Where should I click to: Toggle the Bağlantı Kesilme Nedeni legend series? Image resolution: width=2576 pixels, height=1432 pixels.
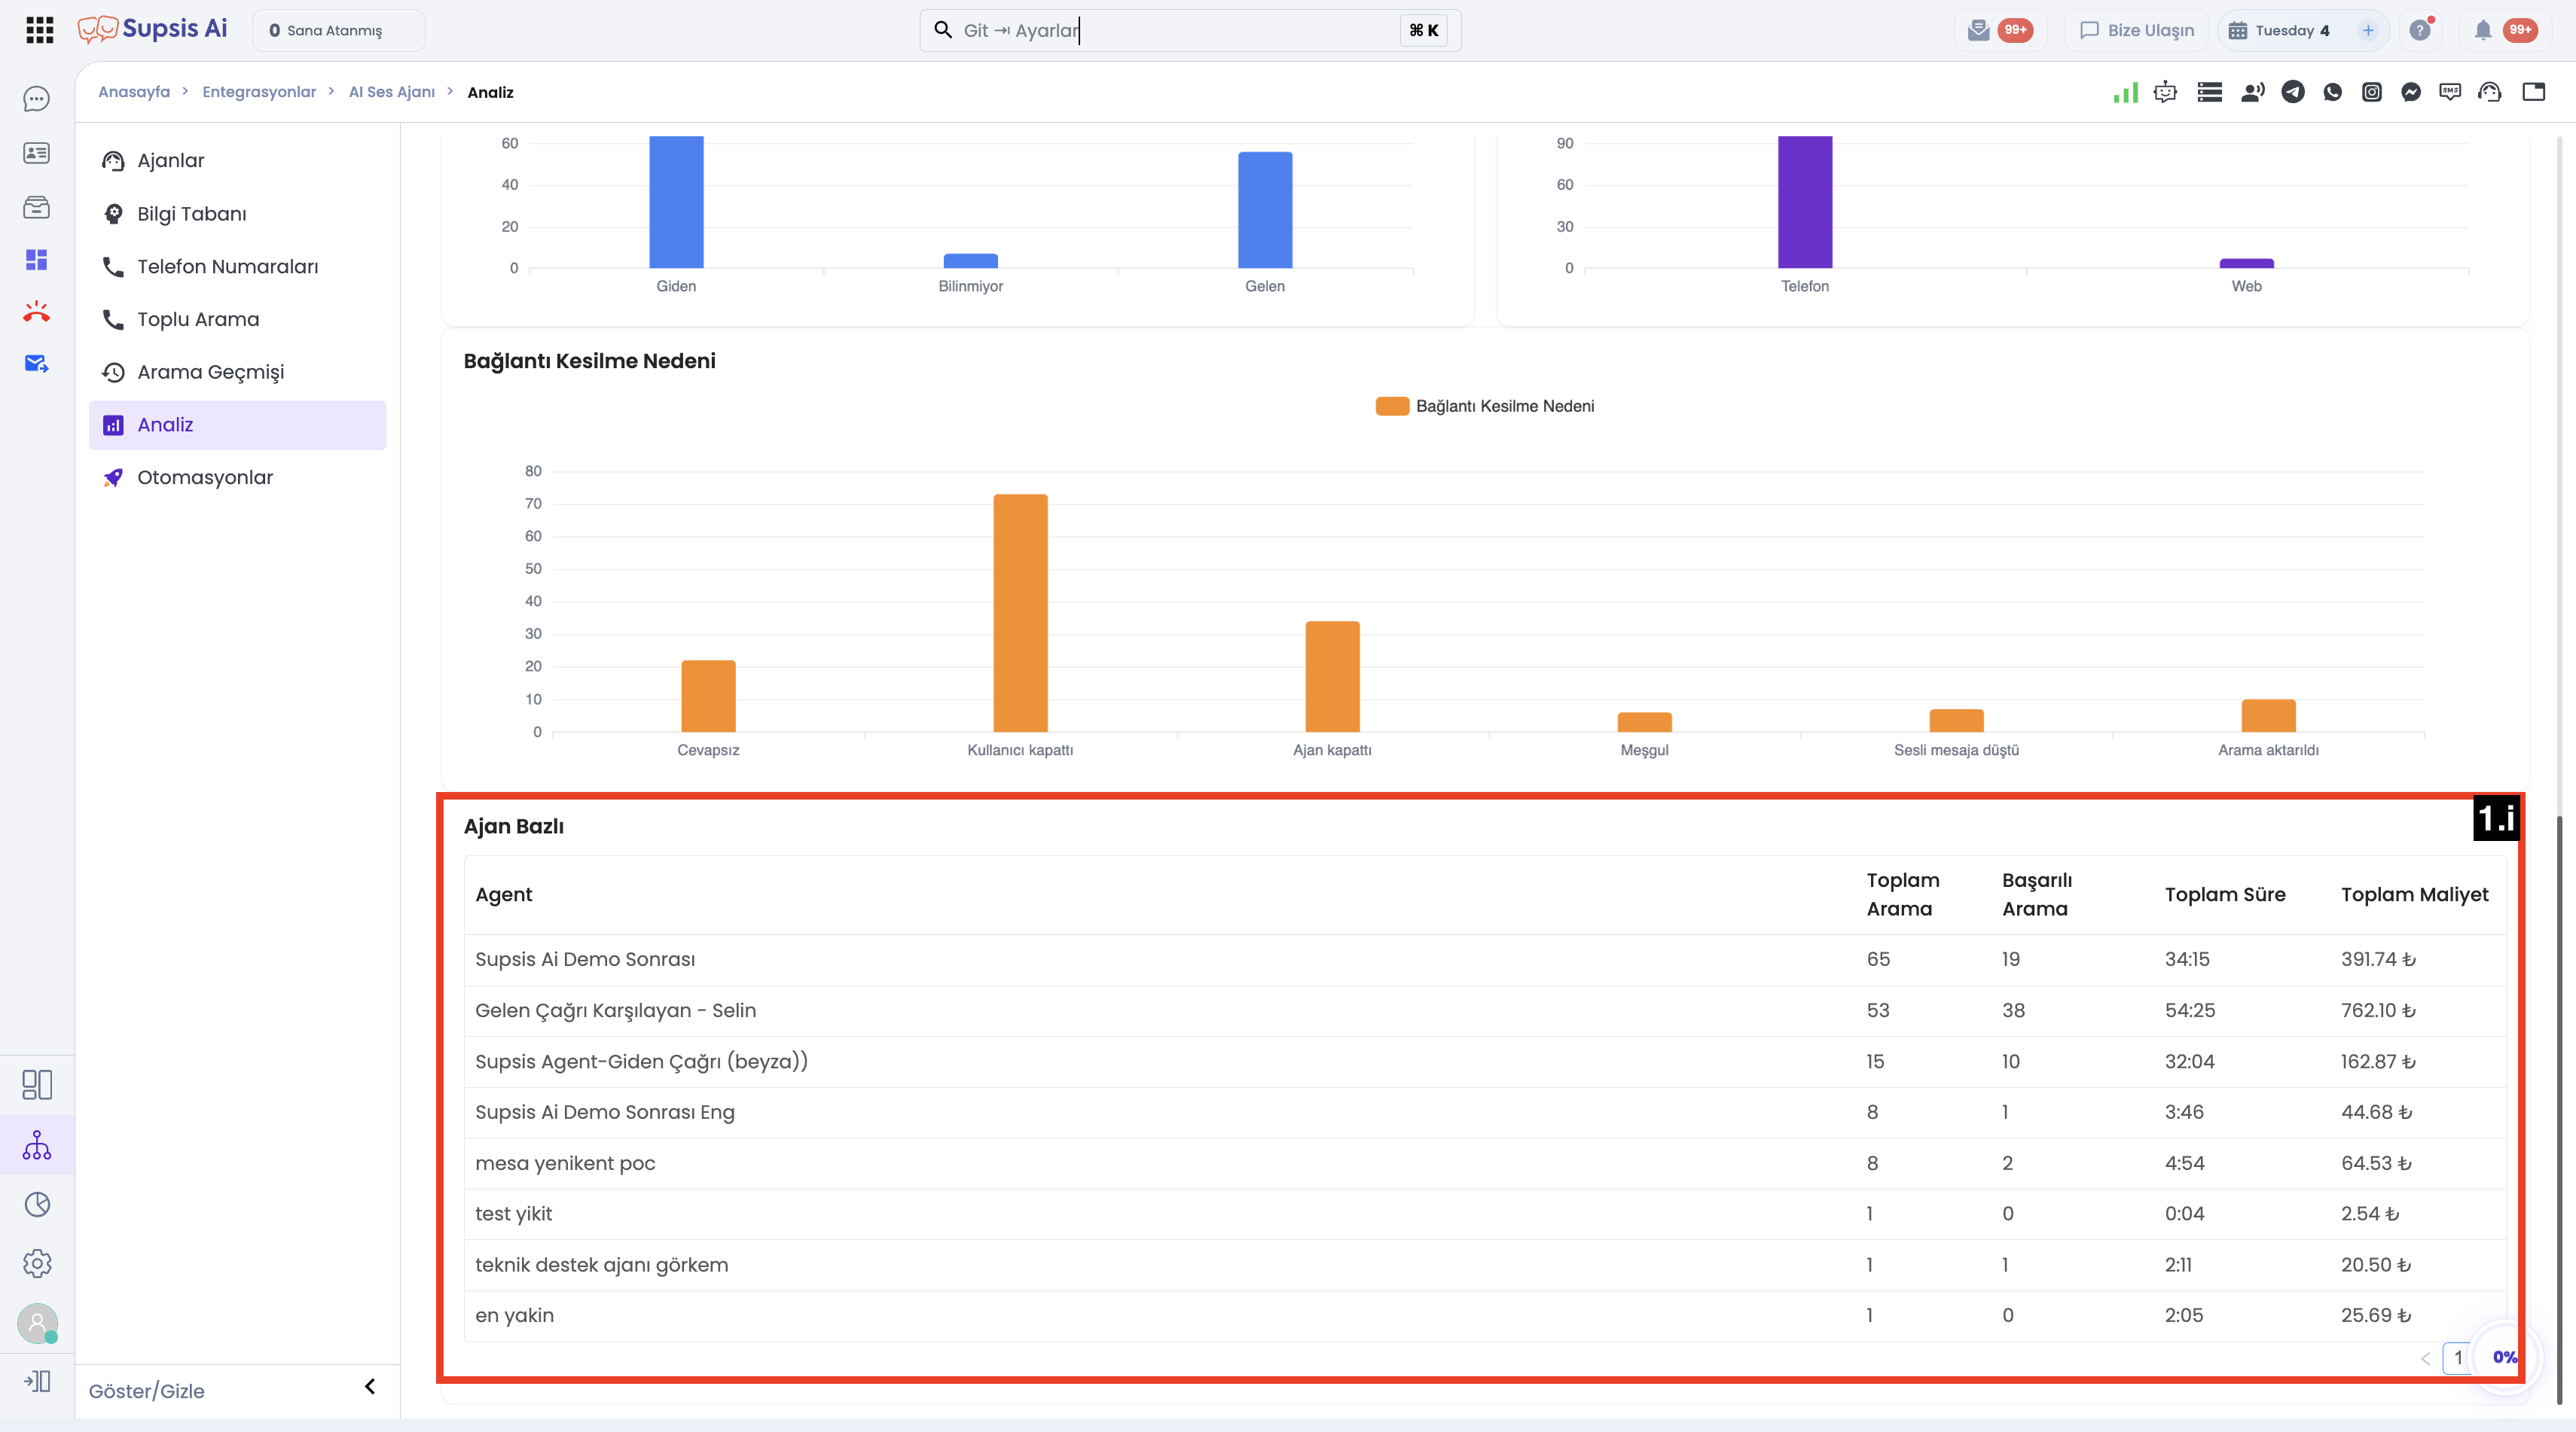coord(1485,406)
